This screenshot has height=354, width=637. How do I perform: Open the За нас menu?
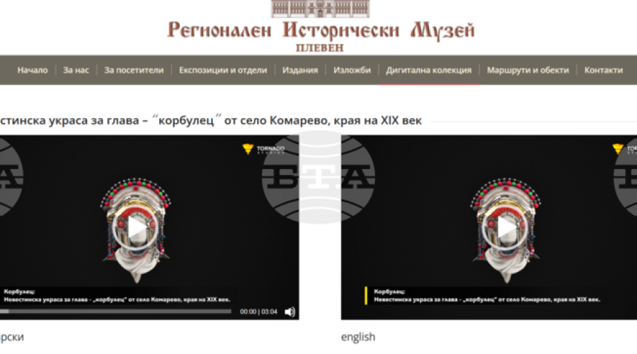[76, 70]
